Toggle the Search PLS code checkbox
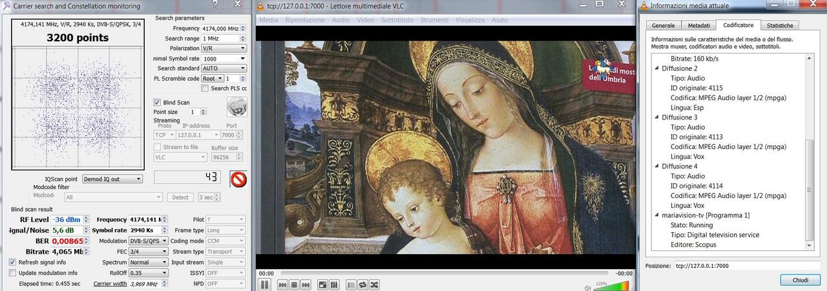Screen dimensions: 827x291 point(205,88)
